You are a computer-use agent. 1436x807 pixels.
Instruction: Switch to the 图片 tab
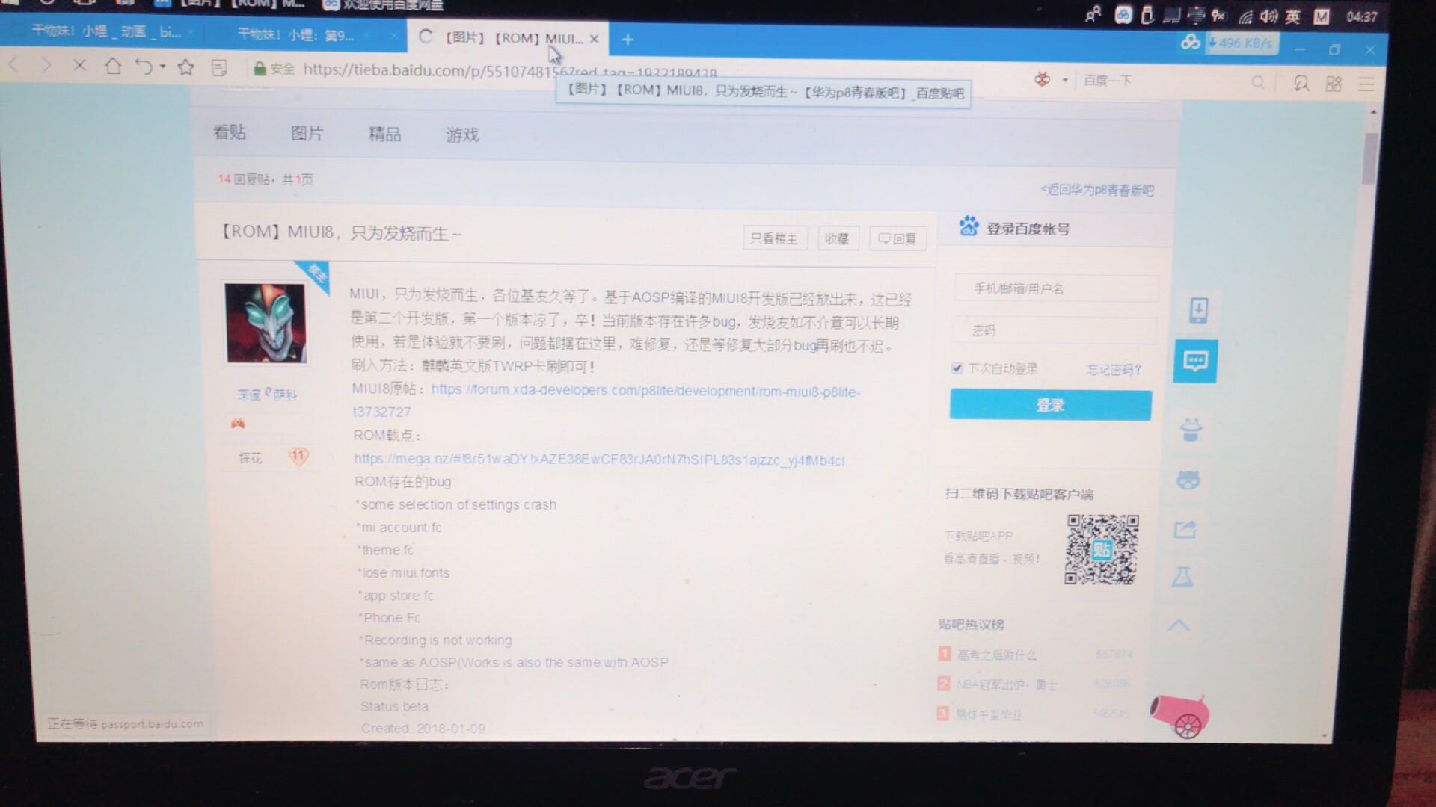(307, 134)
